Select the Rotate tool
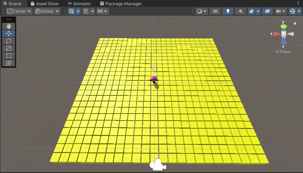Screen dimensions: 303x173 click(9, 41)
